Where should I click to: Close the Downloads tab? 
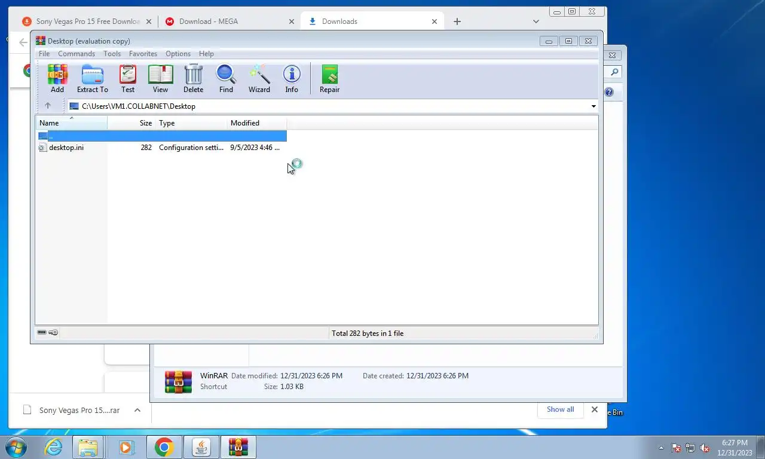pos(434,22)
